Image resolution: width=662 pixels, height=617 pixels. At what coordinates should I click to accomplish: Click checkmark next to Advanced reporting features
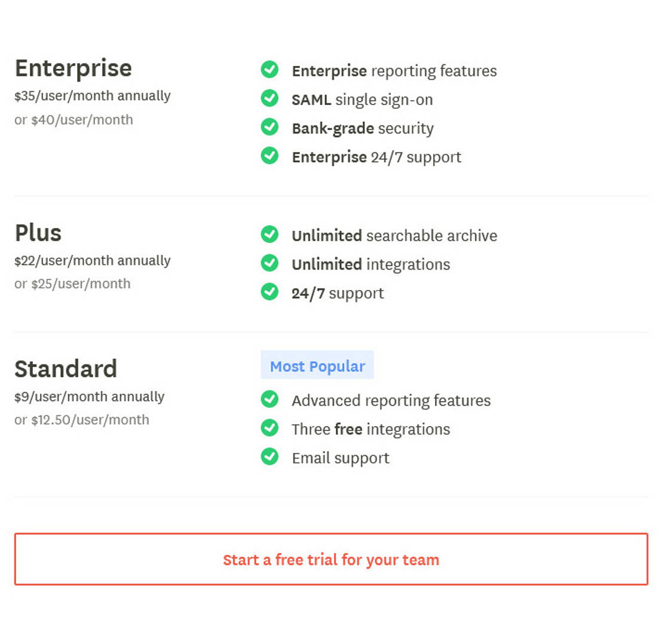[269, 399]
